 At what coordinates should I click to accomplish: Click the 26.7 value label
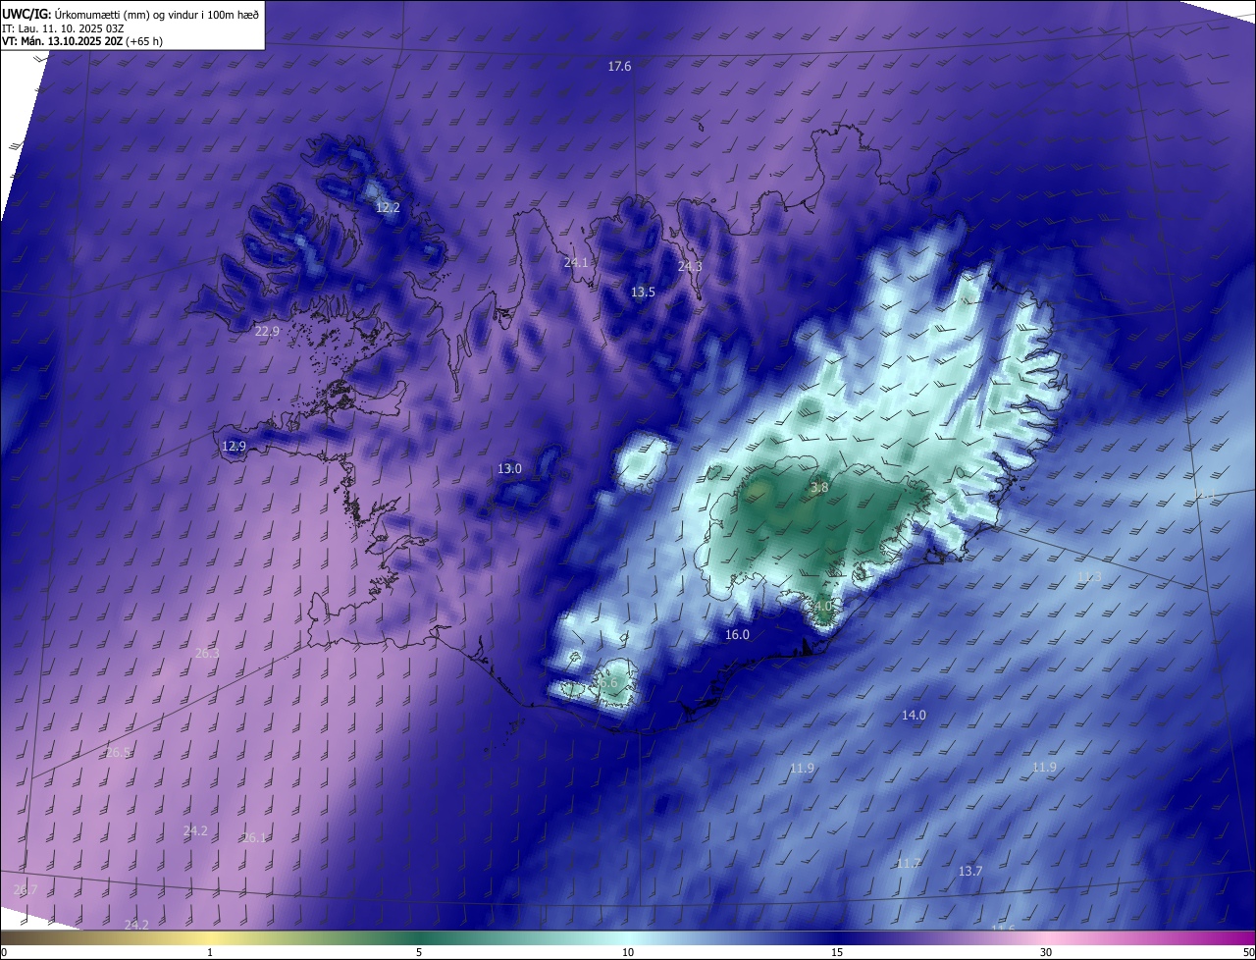(26, 890)
